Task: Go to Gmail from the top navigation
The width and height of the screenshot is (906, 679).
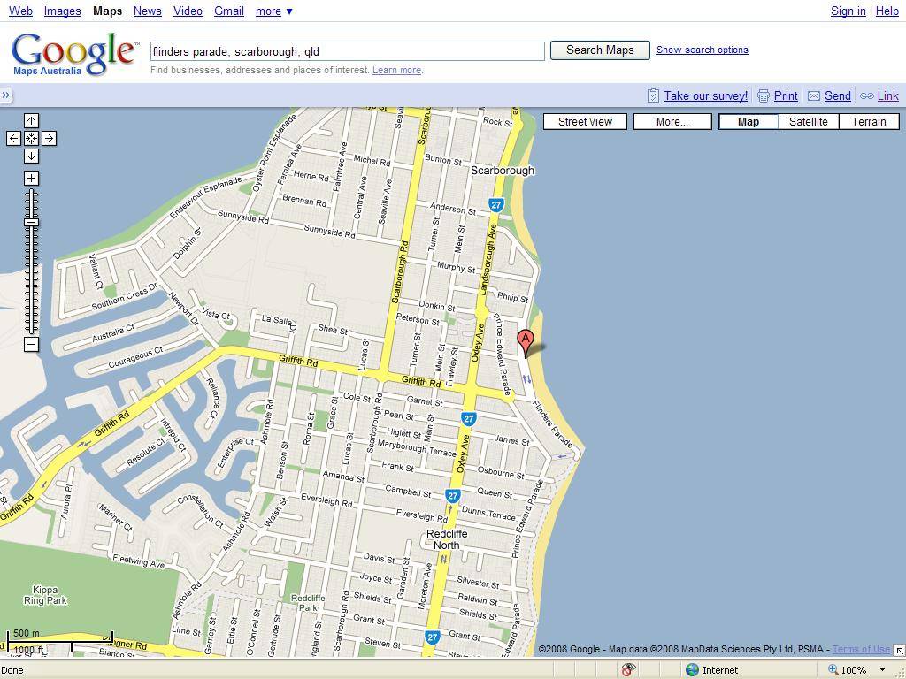Action: [x=228, y=11]
